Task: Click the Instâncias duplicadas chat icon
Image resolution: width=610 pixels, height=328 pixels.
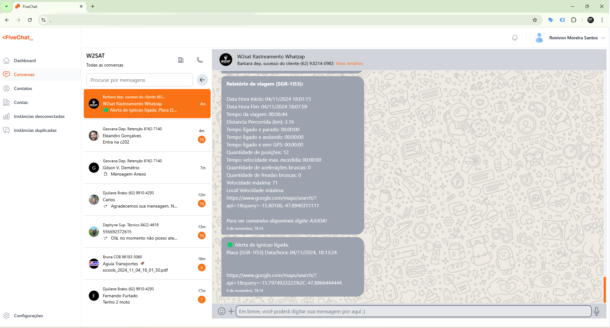Action: (x=6, y=130)
